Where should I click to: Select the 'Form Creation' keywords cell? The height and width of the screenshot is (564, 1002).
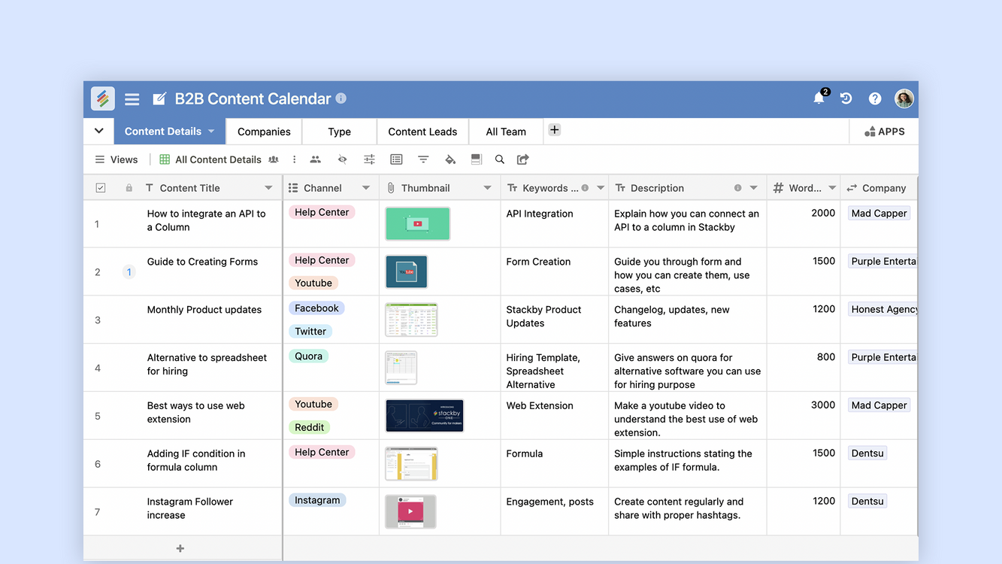(x=554, y=271)
